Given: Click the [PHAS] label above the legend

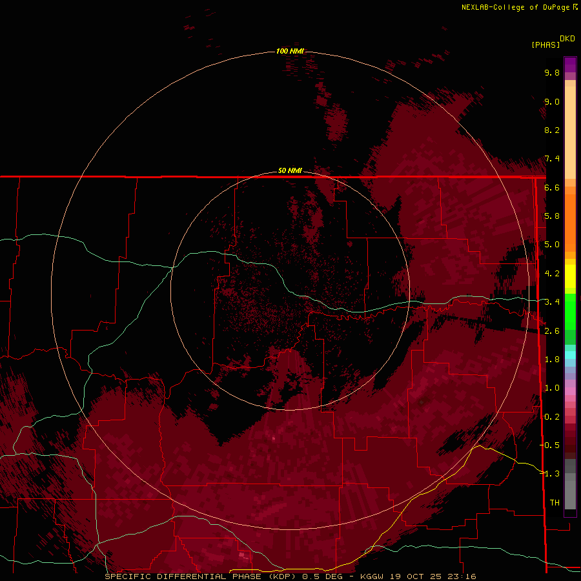Looking at the screenshot, I should pos(545,45).
